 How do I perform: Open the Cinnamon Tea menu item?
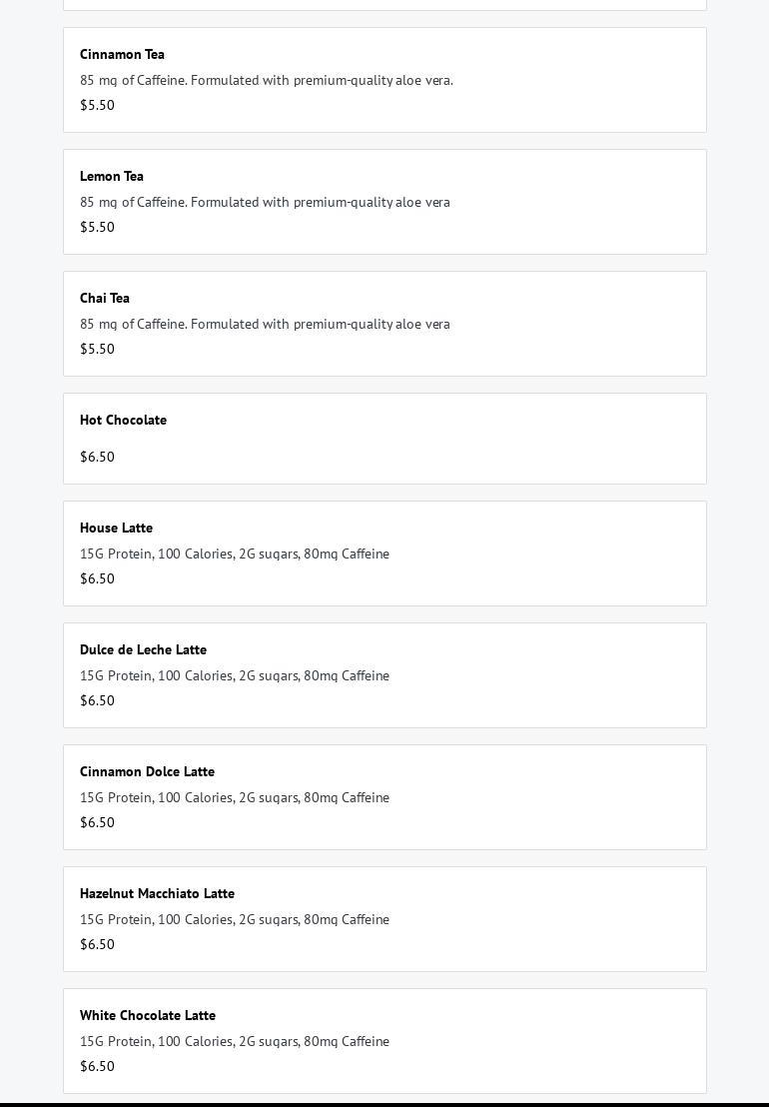pos(122,54)
